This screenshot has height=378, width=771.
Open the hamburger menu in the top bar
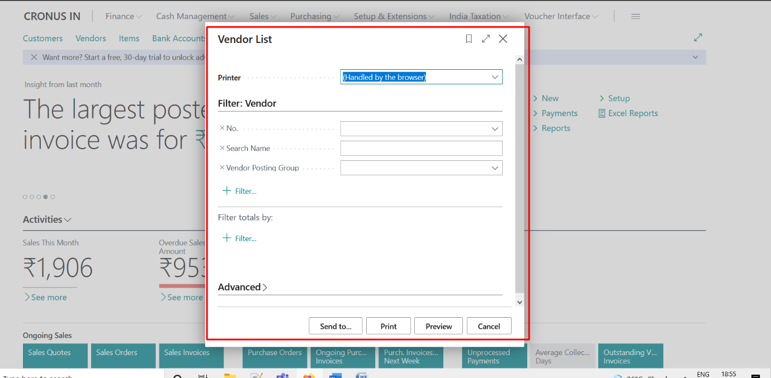coord(635,16)
